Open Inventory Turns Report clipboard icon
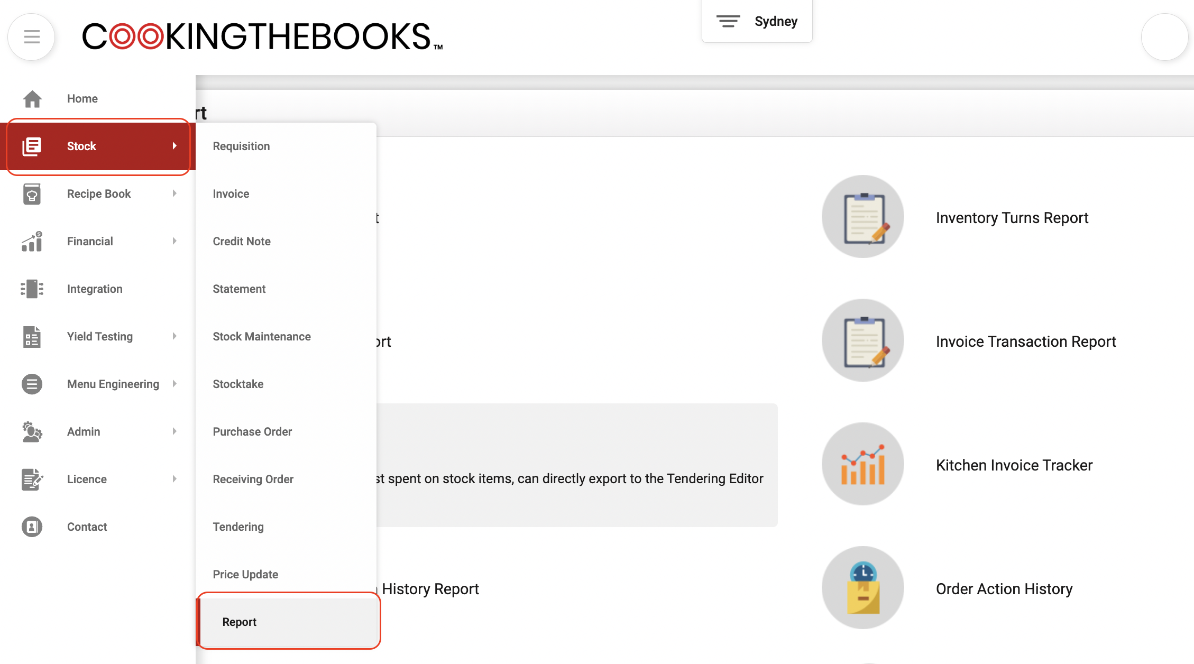Image resolution: width=1194 pixels, height=664 pixels. pyautogui.click(x=863, y=217)
